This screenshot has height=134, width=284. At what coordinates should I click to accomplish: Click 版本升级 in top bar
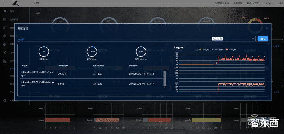tap(237, 3)
